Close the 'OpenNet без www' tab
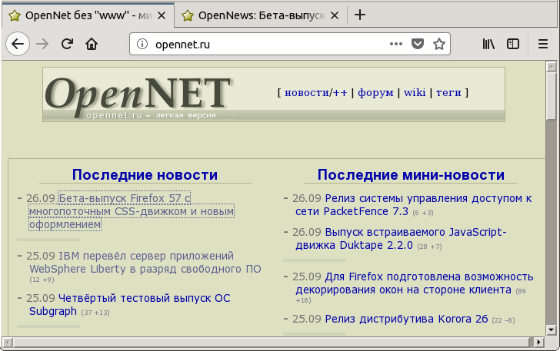Viewport: 560px width, 351px height. 162,15
